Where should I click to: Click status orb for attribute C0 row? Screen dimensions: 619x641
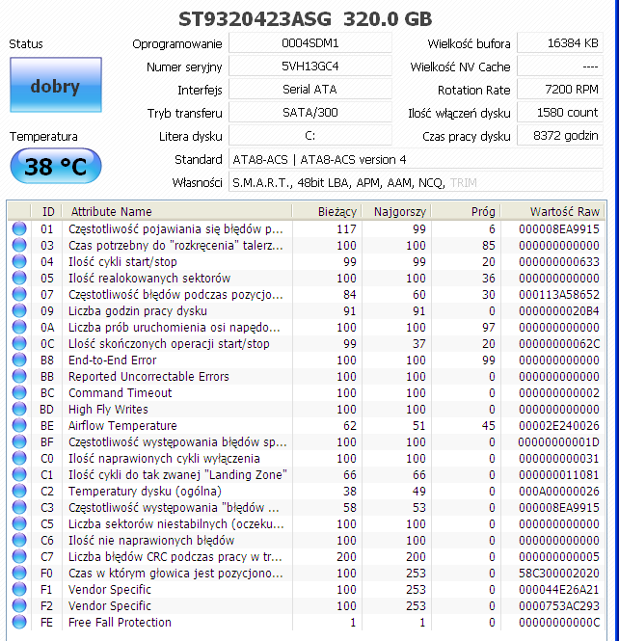(19, 458)
